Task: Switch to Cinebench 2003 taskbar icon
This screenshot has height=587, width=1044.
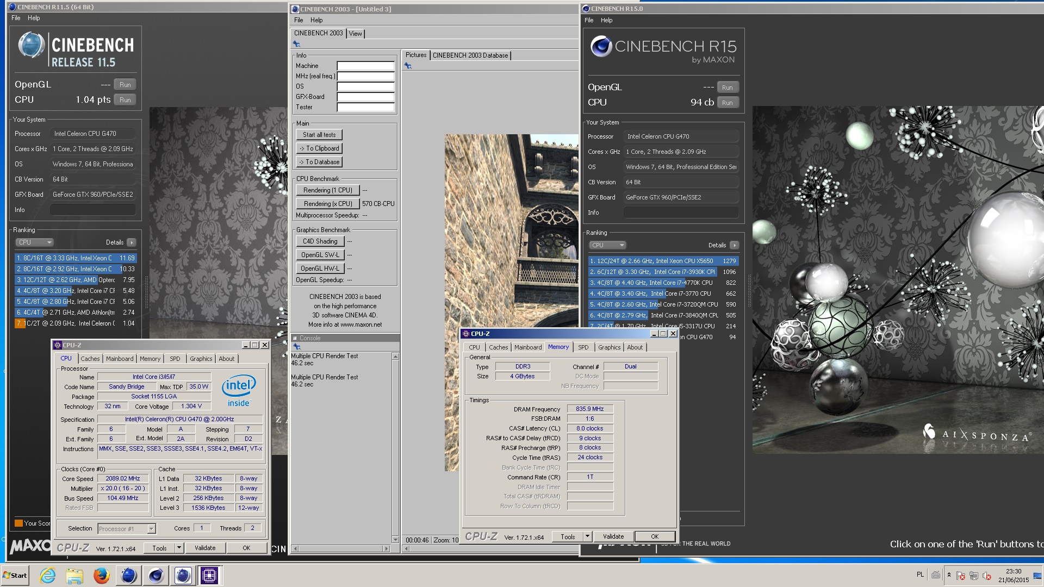Action: click(x=183, y=576)
